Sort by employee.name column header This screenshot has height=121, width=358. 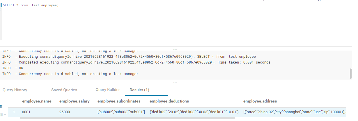[x=37, y=101]
